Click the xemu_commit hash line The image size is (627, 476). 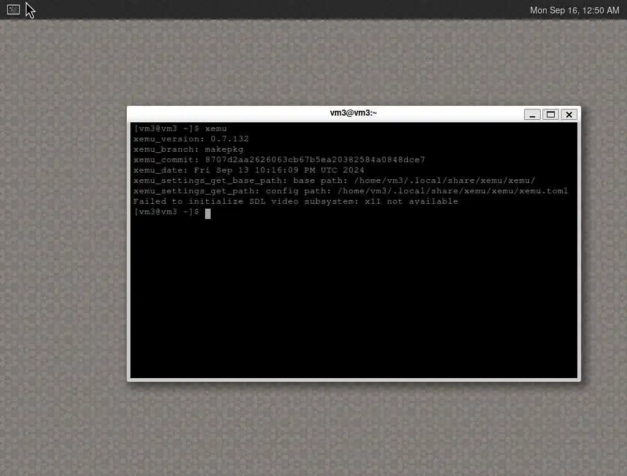coord(279,160)
